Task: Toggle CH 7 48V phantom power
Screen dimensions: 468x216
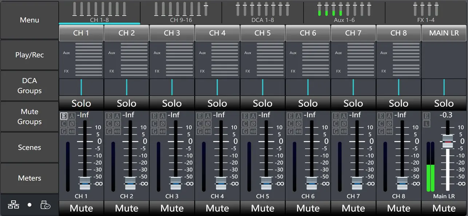Action: coord(344,131)
